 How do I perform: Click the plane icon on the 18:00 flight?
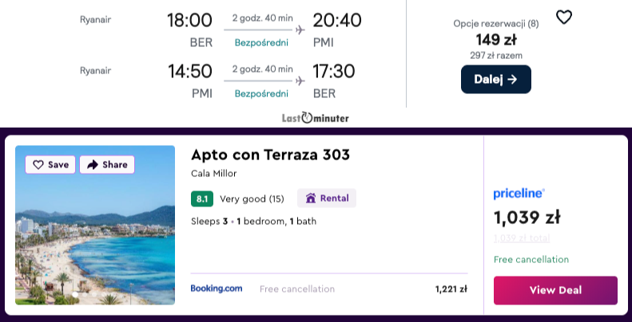pyautogui.click(x=300, y=30)
